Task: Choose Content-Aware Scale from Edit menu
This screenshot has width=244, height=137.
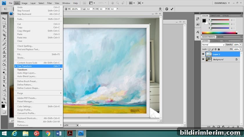Action: (x=38, y=63)
